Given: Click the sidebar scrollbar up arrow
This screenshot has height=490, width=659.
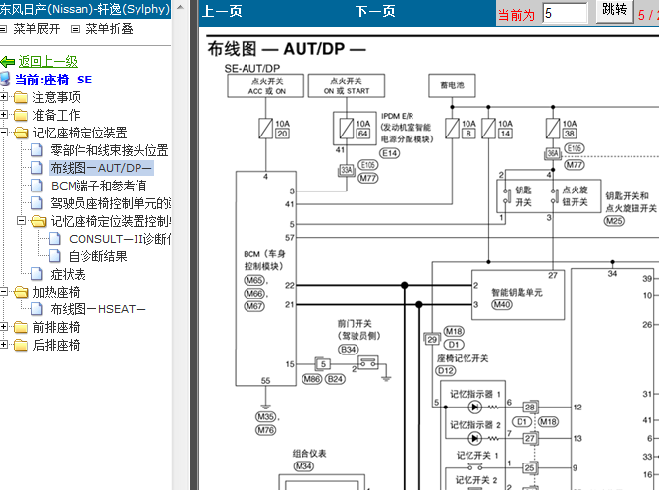Looking at the screenshot, I should coord(180,7).
